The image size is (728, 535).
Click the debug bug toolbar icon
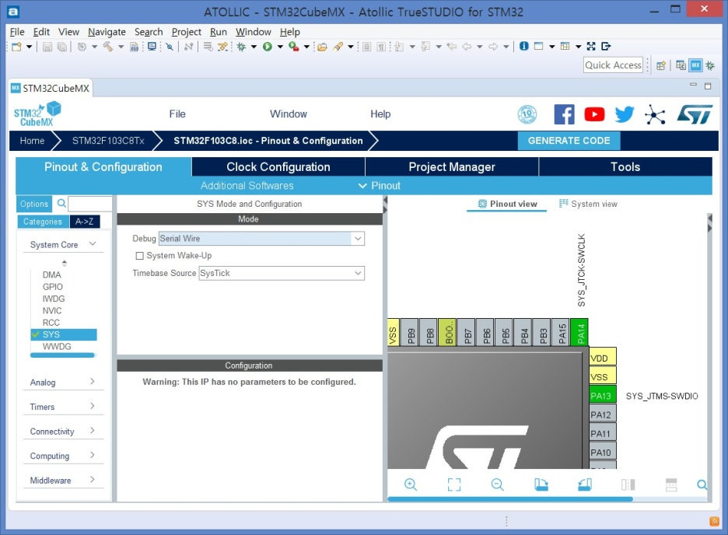(241, 47)
